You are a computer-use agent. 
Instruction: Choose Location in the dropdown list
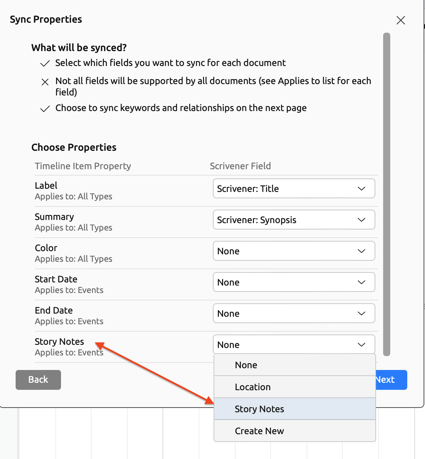click(x=294, y=387)
